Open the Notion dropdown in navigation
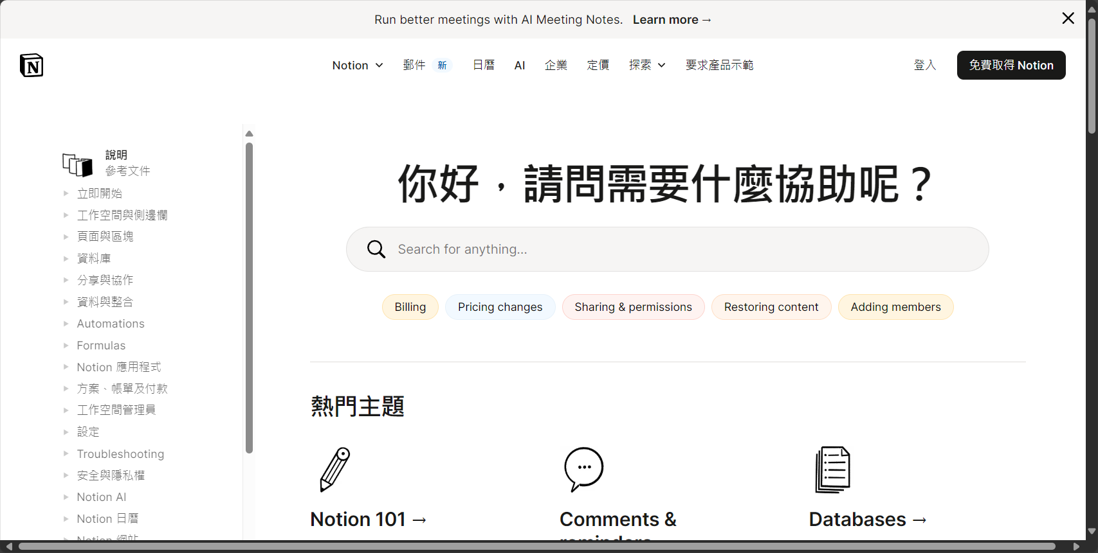Viewport: 1098px width, 553px height. (358, 65)
